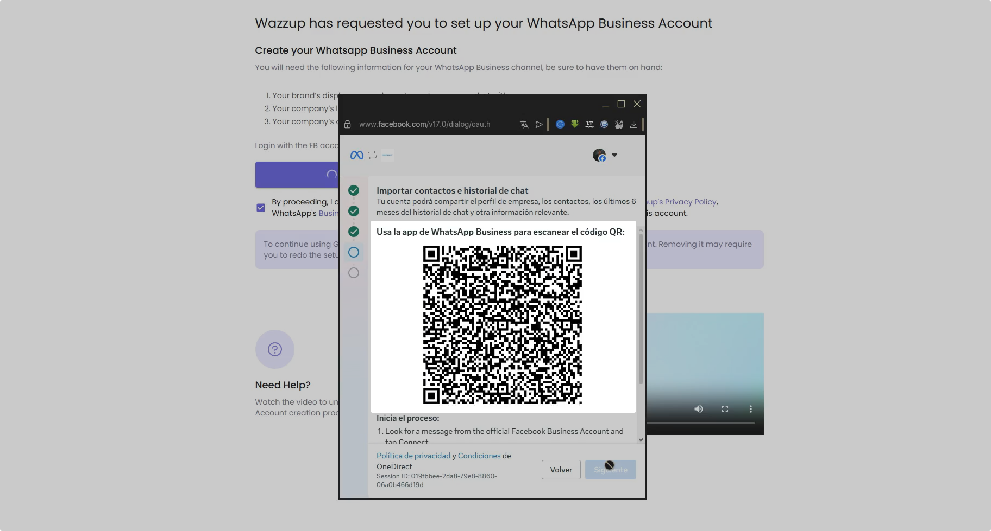Click the green download-arrow extension icon
This screenshot has width=991, height=531.
click(x=574, y=124)
